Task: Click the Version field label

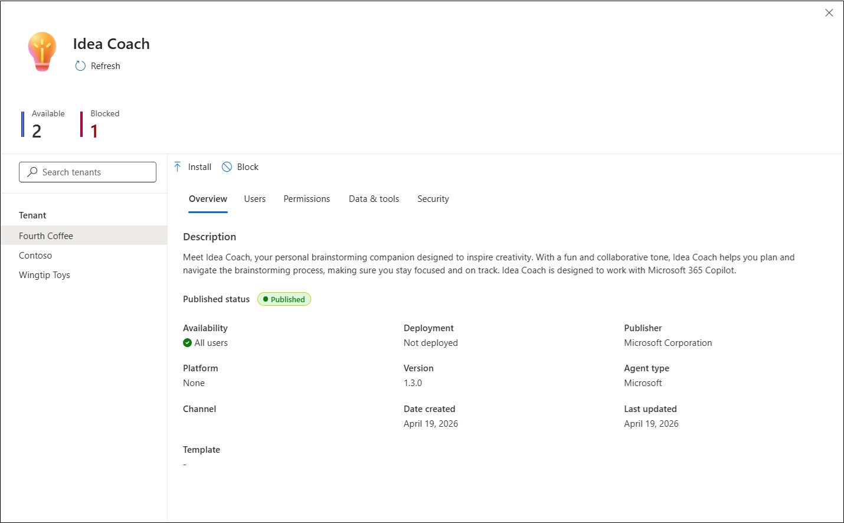Action: pyautogui.click(x=418, y=368)
